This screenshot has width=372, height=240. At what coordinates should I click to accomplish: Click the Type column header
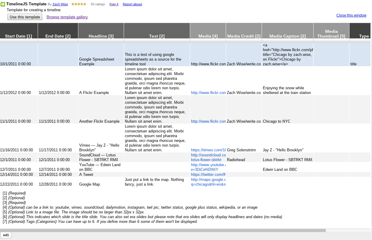click(x=360, y=31)
